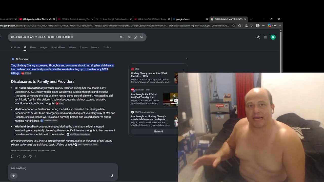This screenshot has width=324, height=182.
Task: Switch to the AI Mode tab
Action: pyautogui.click(x=15, y=47)
